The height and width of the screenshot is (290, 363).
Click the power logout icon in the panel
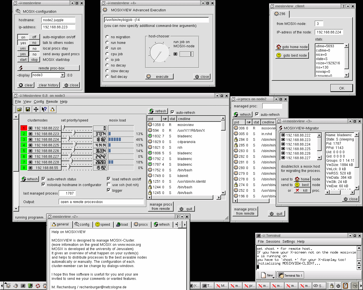pos(338,286)
